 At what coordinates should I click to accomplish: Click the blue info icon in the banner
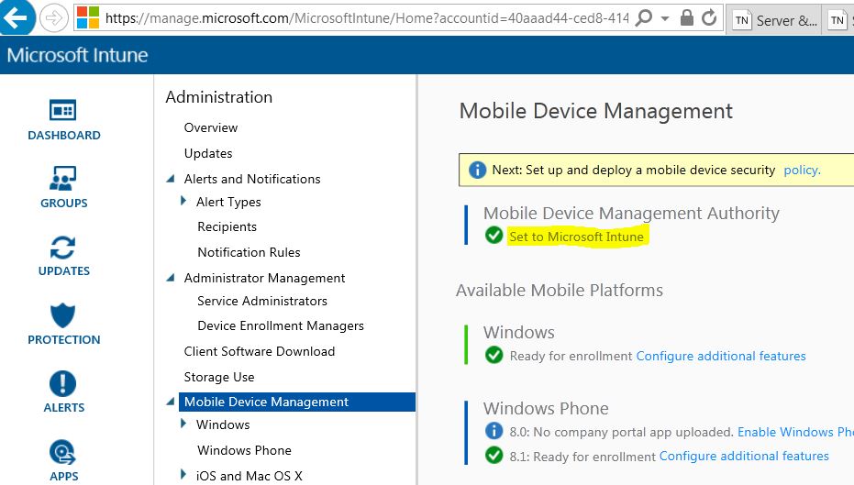(477, 171)
